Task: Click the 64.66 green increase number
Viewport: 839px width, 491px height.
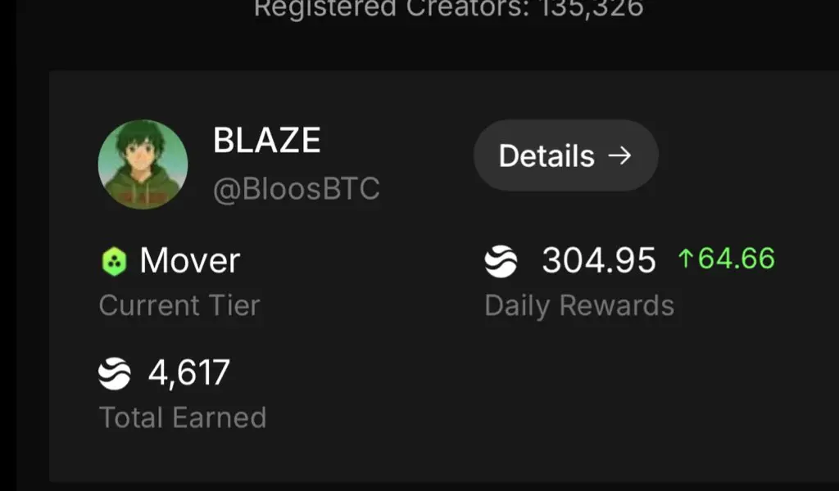Action: (737, 259)
